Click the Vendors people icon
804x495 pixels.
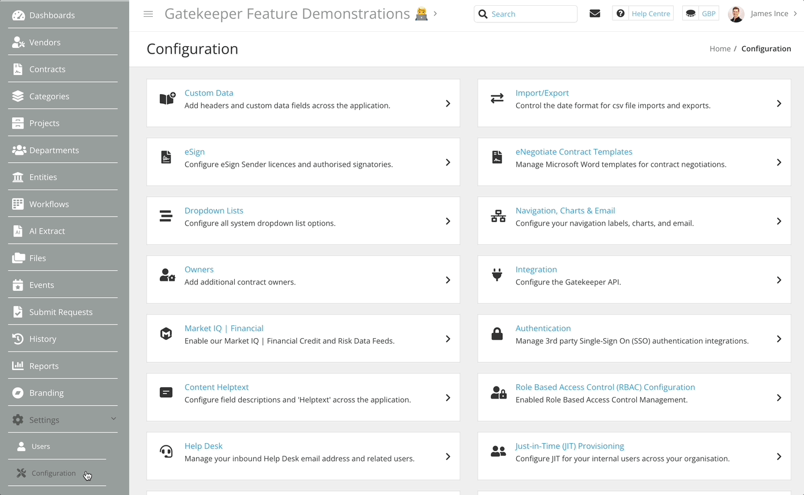(x=18, y=42)
